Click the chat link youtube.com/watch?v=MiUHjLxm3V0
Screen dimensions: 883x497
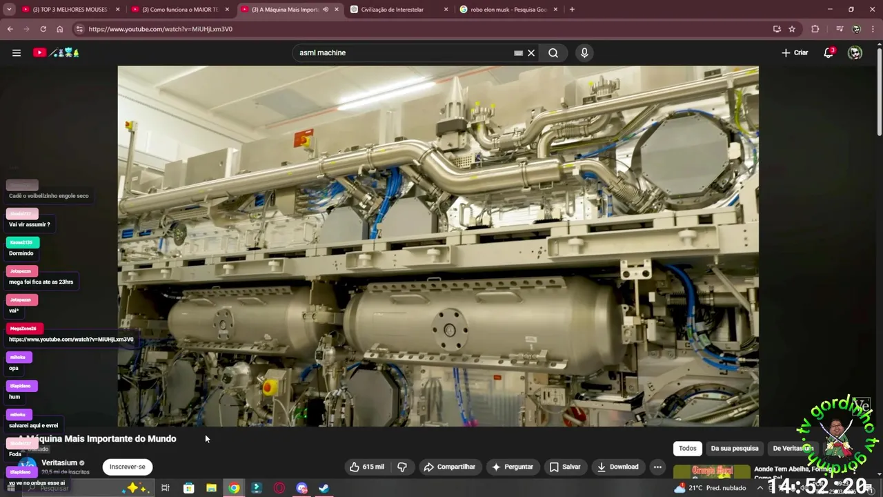point(71,340)
